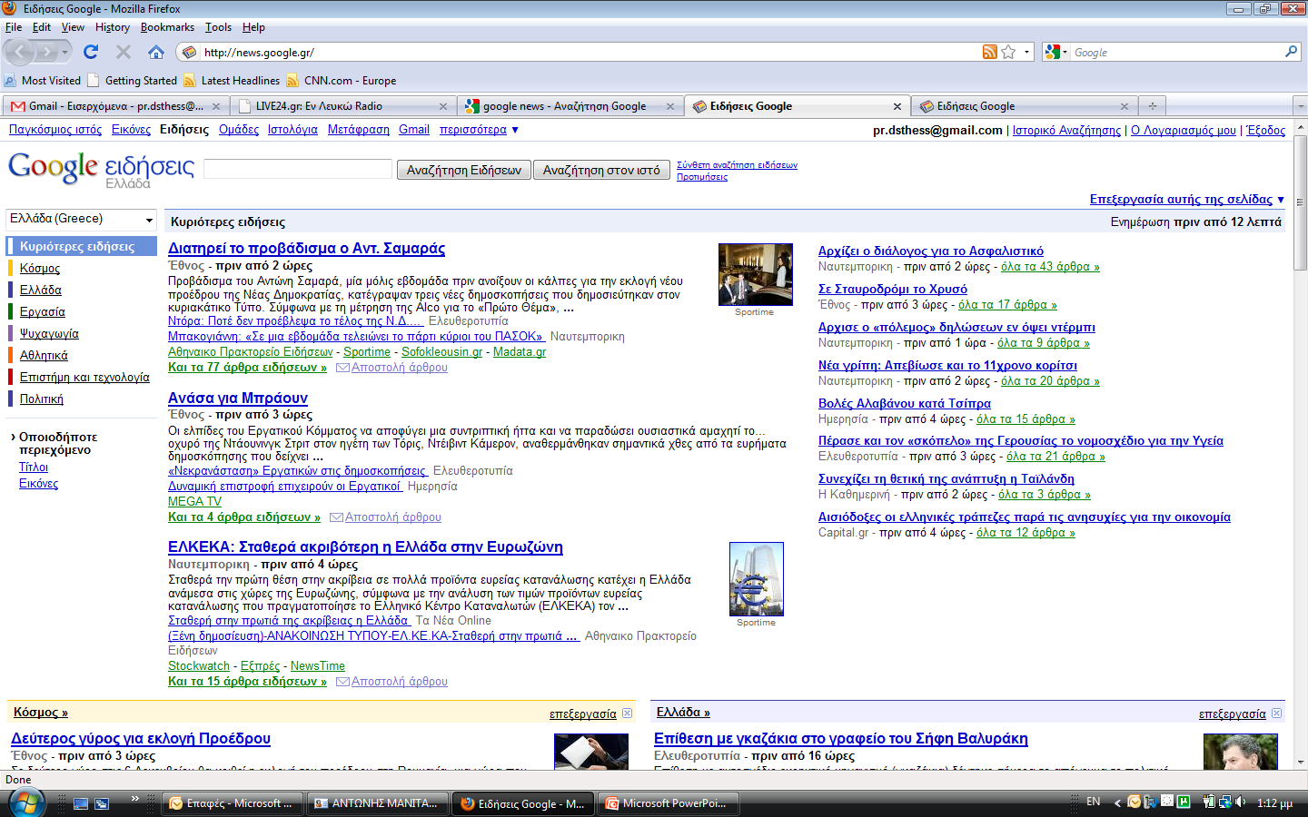Image resolution: width=1308 pixels, height=817 pixels.
Task: Click the Switch between windows quick launch icon
Action: [102, 803]
